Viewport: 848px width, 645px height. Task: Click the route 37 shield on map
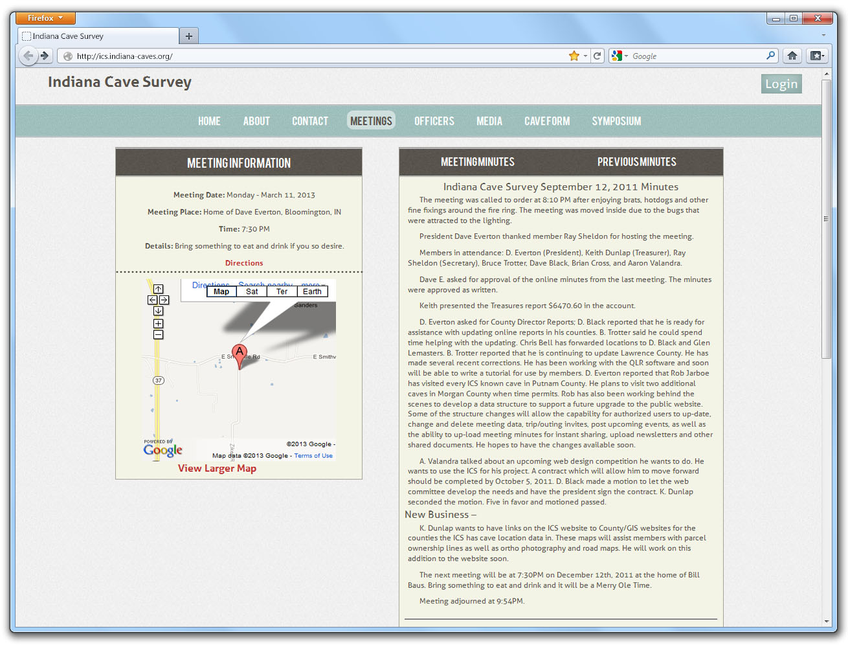(159, 380)
